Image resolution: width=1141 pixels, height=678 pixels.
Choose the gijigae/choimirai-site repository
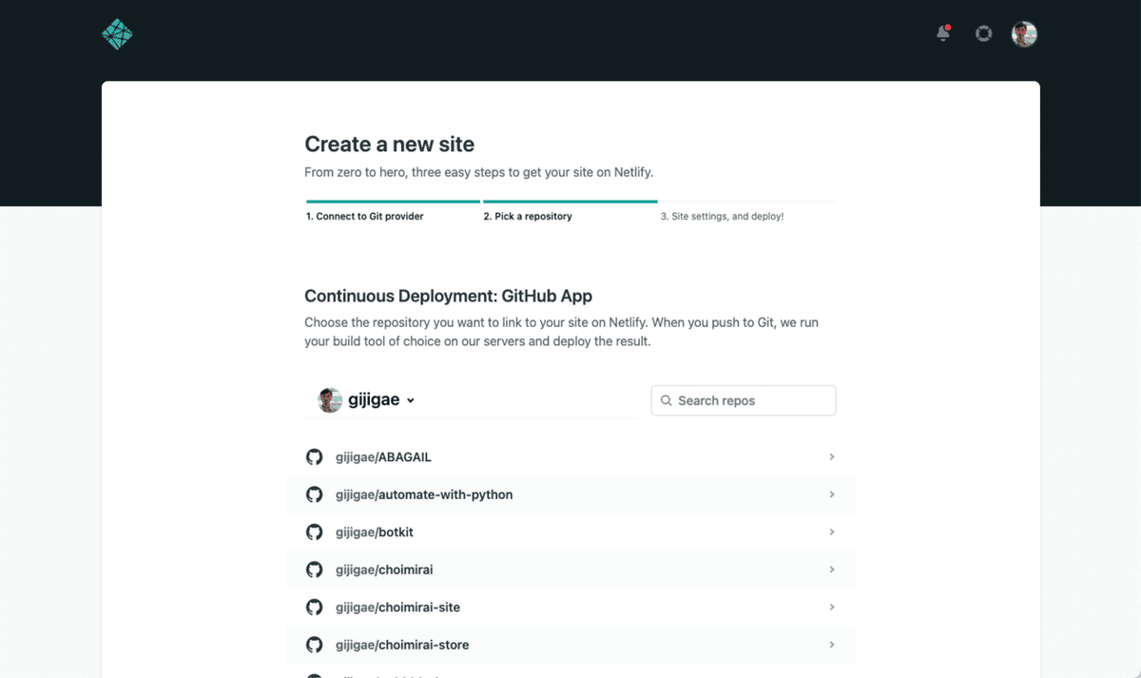coord(397,608)
